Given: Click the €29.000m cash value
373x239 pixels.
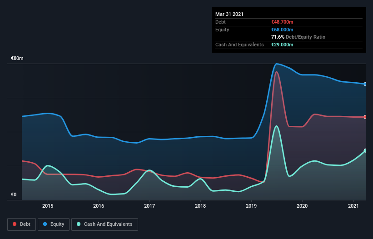Looking at the screenshot, I should click(282, 45).
